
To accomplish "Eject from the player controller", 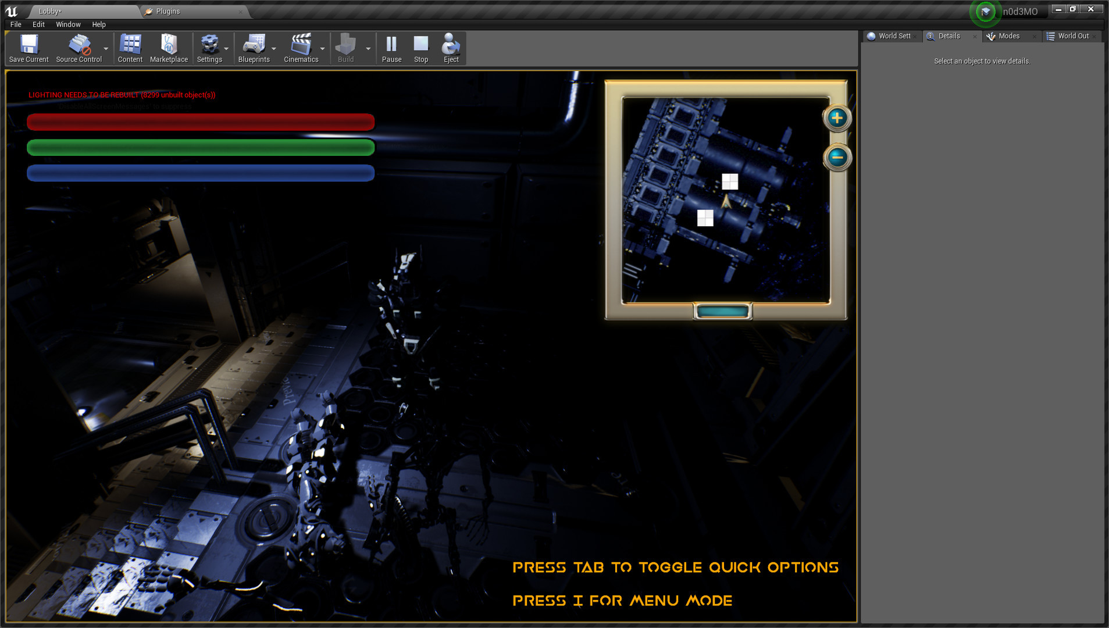I will pyautogui.click(x=451, y=48).
